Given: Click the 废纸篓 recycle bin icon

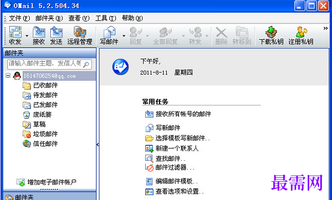Looking at the screenshot, I should [27, 115].
